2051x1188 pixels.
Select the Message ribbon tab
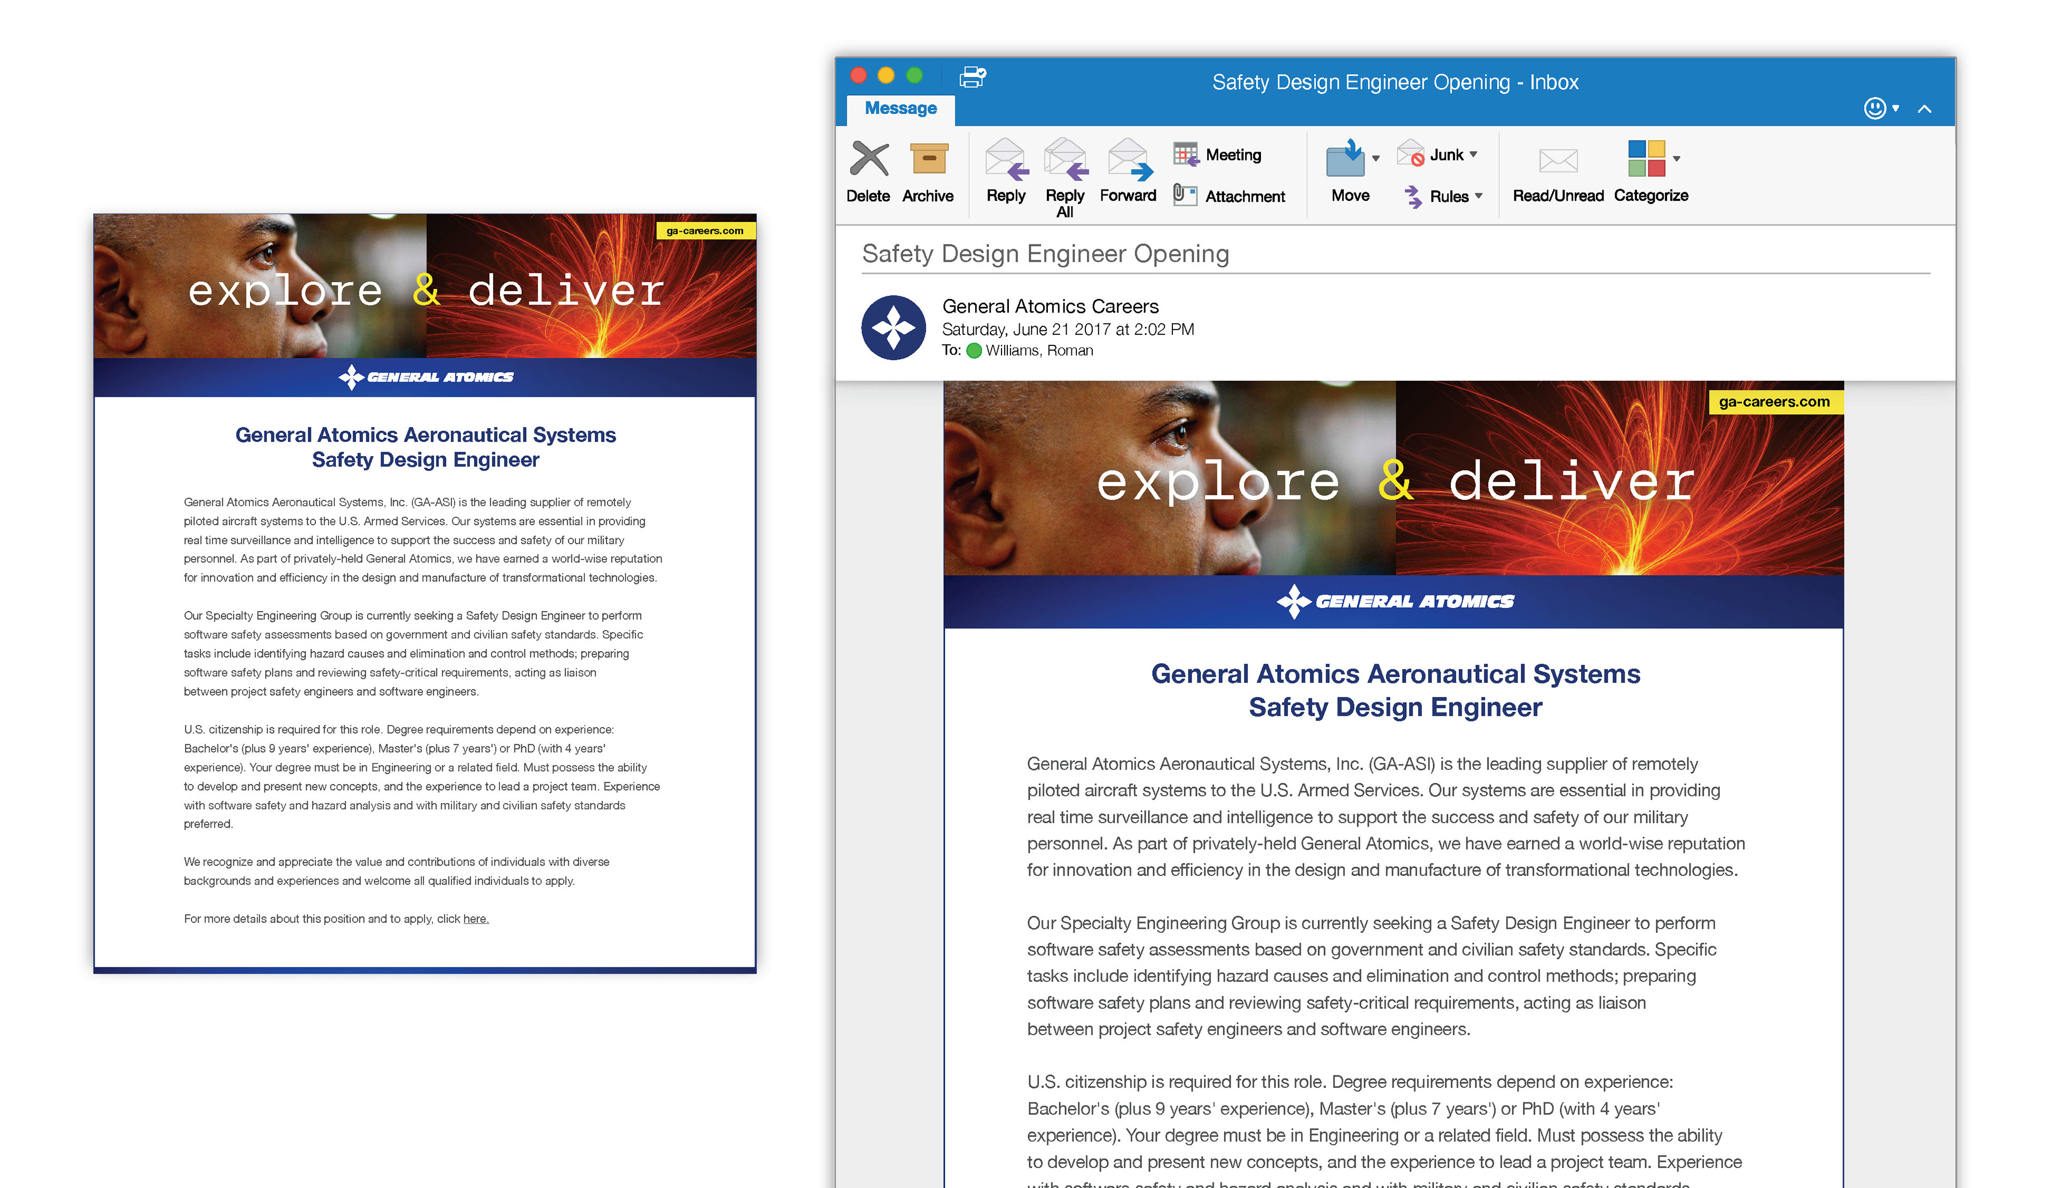(900, 108)
